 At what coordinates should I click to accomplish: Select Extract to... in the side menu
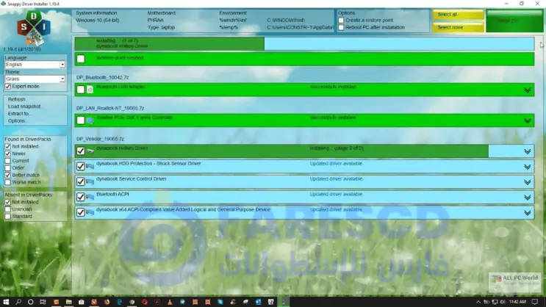pyautogui.click(x=20, y=113)
